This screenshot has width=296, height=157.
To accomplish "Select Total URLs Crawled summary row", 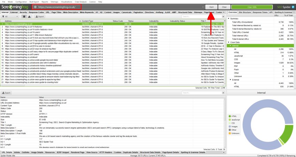I will point(261,32).
